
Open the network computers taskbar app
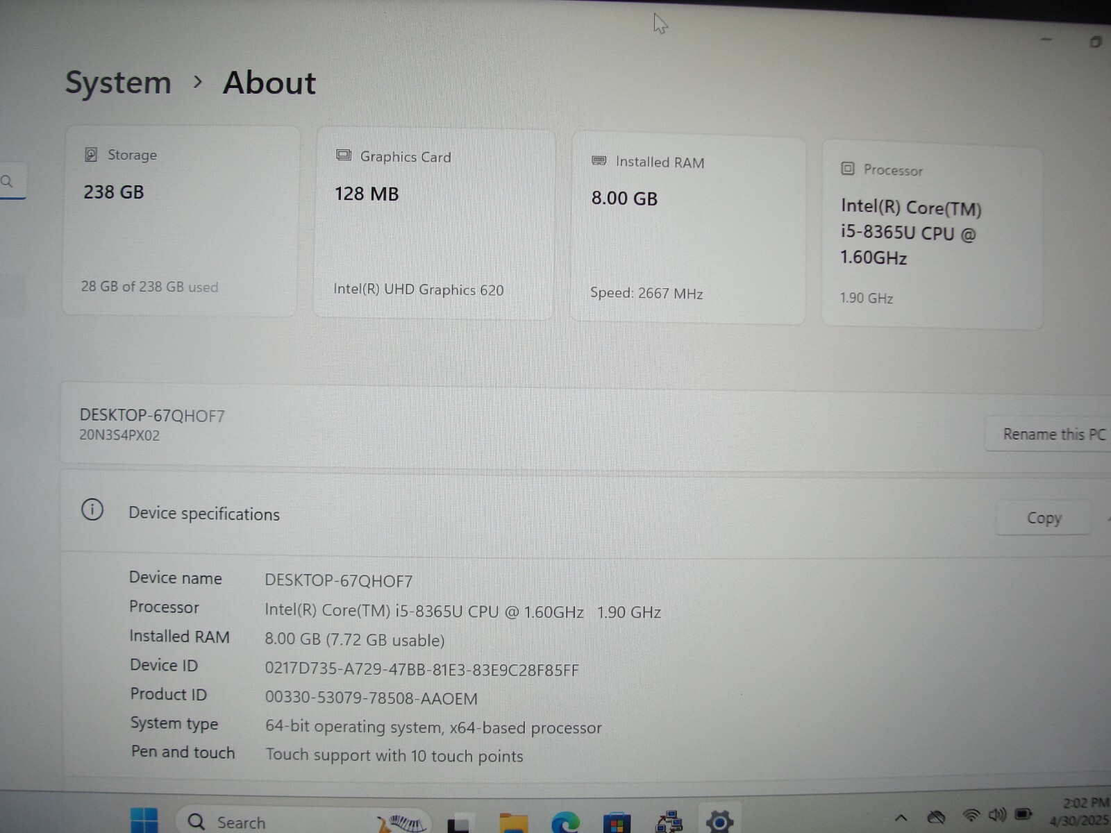(669, 823)
